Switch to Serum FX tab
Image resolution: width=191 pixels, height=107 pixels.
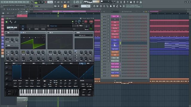click(30, 28)
